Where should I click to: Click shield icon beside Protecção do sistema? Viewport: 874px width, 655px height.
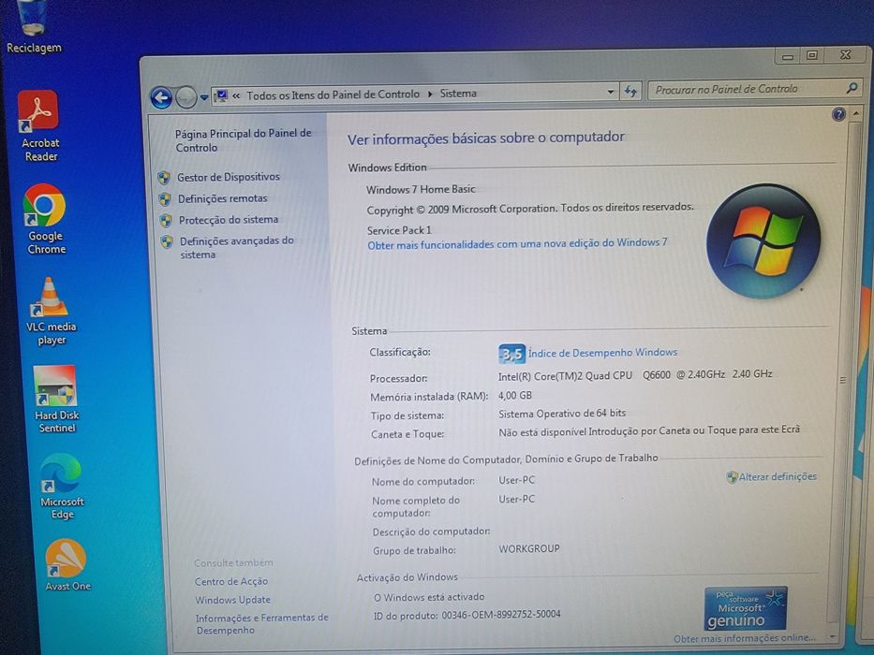point(166,221)
